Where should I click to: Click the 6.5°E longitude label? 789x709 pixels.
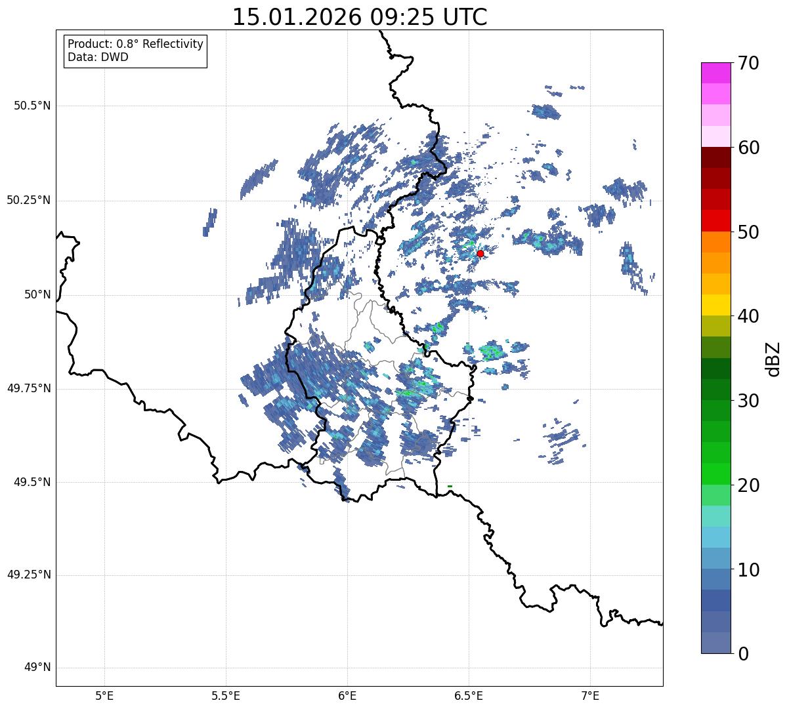coord(469,697)
